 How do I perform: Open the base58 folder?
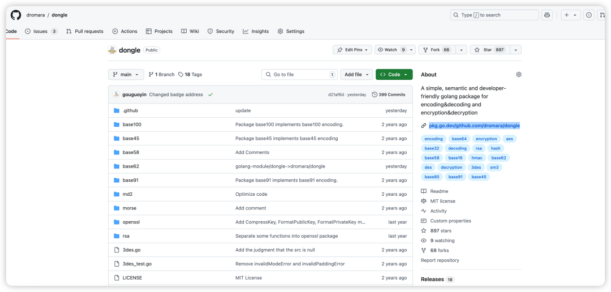coord(131,152)
